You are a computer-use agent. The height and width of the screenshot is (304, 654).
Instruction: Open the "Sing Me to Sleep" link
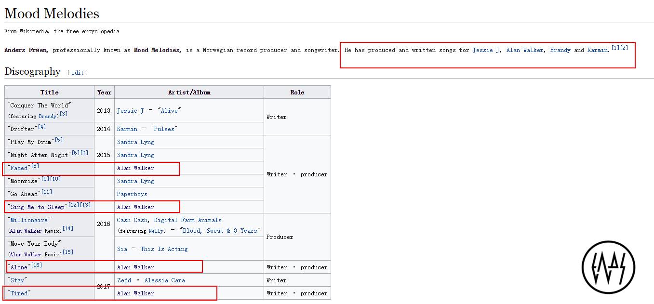37,207
